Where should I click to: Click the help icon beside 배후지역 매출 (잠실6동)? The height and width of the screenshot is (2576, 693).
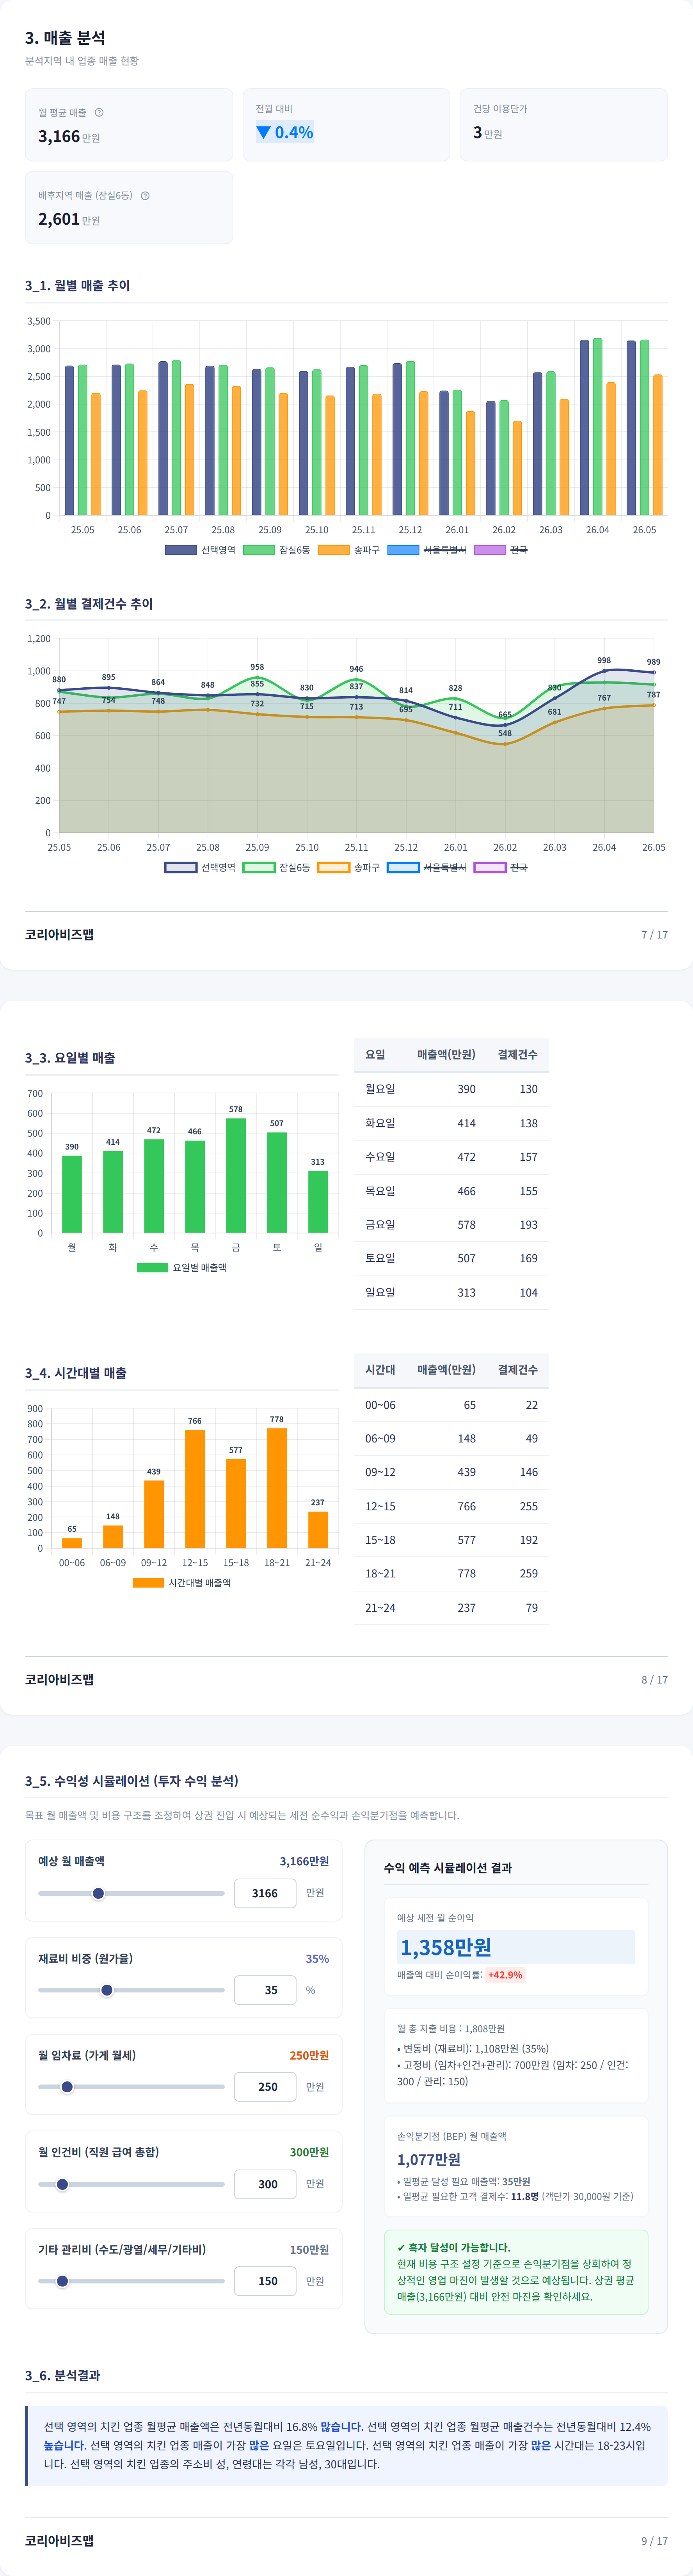pos(145,195)
